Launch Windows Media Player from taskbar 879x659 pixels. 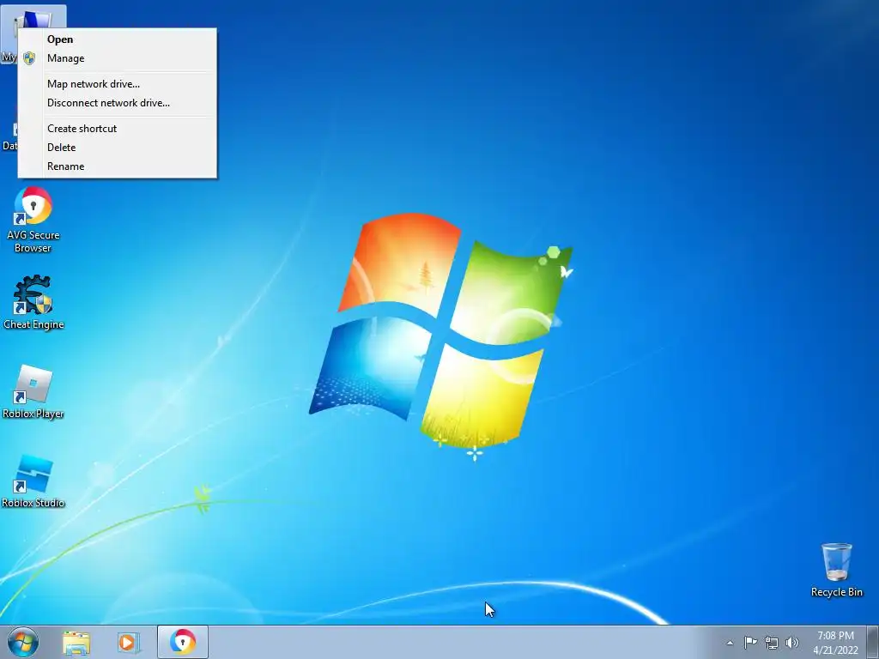point(128,643)
